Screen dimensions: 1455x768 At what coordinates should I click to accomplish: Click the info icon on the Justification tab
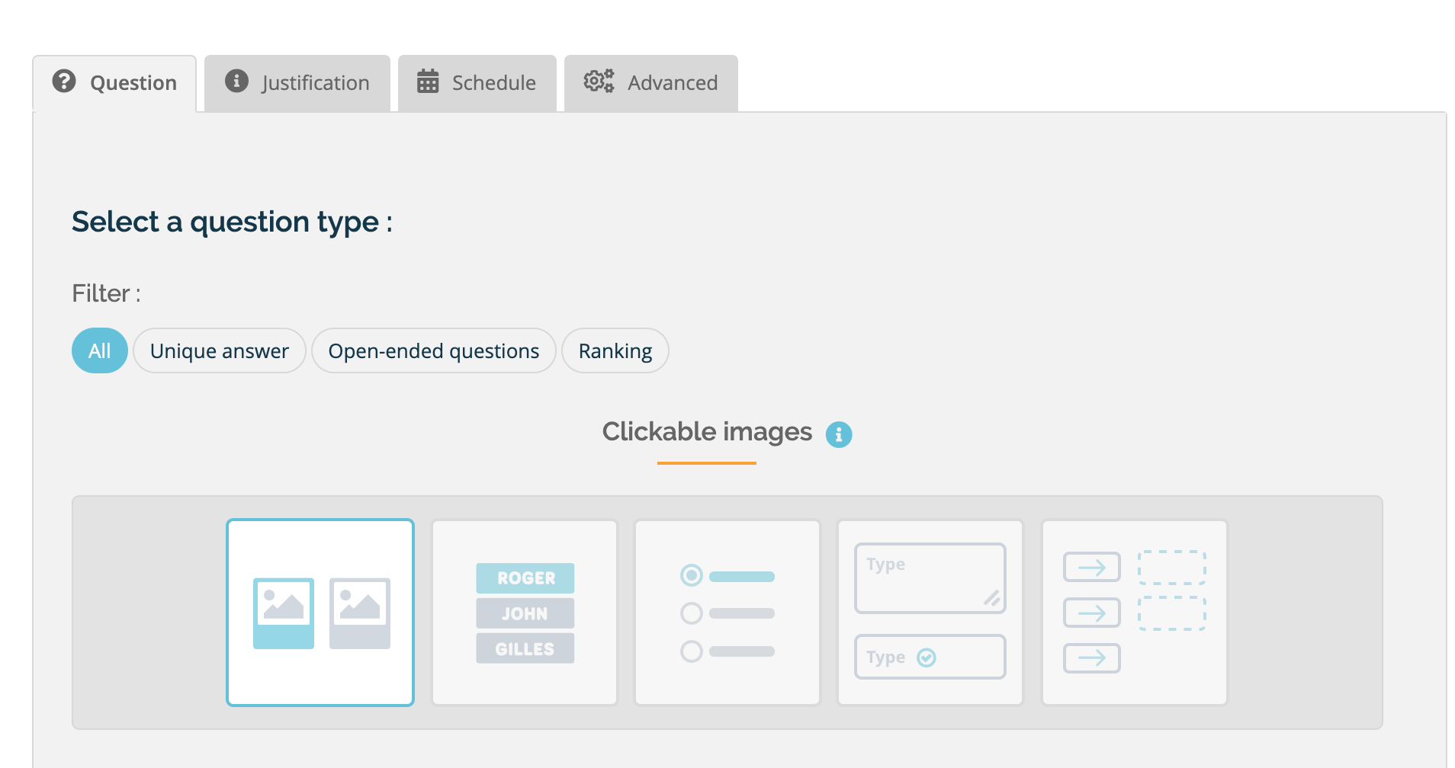click(236, 81)
